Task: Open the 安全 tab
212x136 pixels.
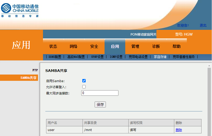Action: click(x=94, y=47)
